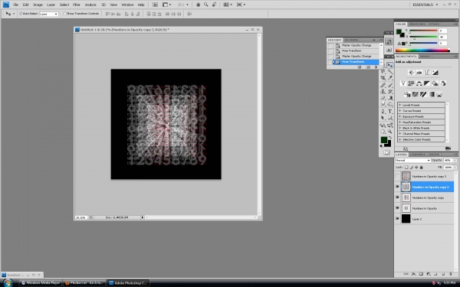Switch to the Actions tab

tap(351, 40)
